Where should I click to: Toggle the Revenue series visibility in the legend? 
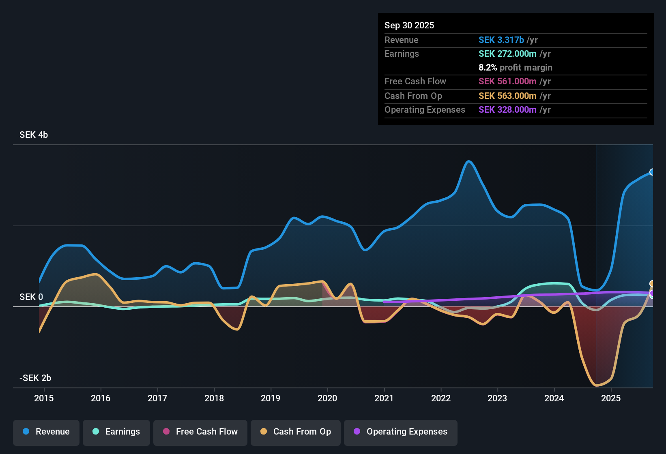click(x=46, y=432)
